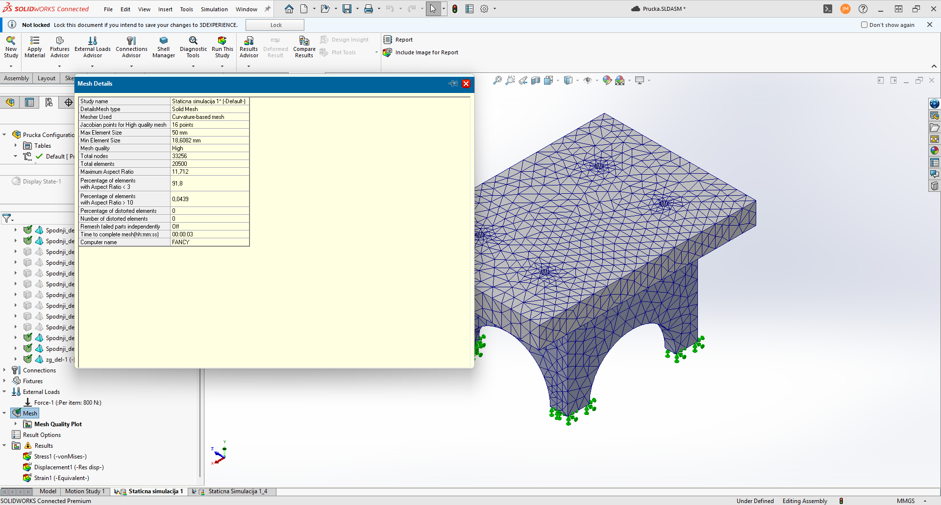This screenshot has width=941, height=505.
Task: Click MMGS units in status bar
Action: (906, 501)
